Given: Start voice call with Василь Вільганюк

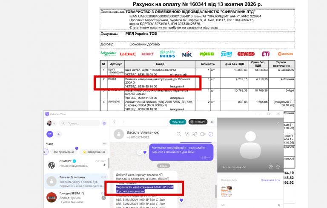Looking at the screenshot, I should point(195,134).
